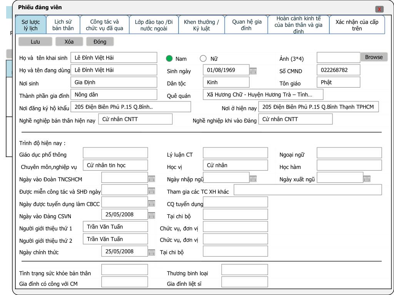Click the Dân tộc field
394x295 pixels.
click(226, 82)
